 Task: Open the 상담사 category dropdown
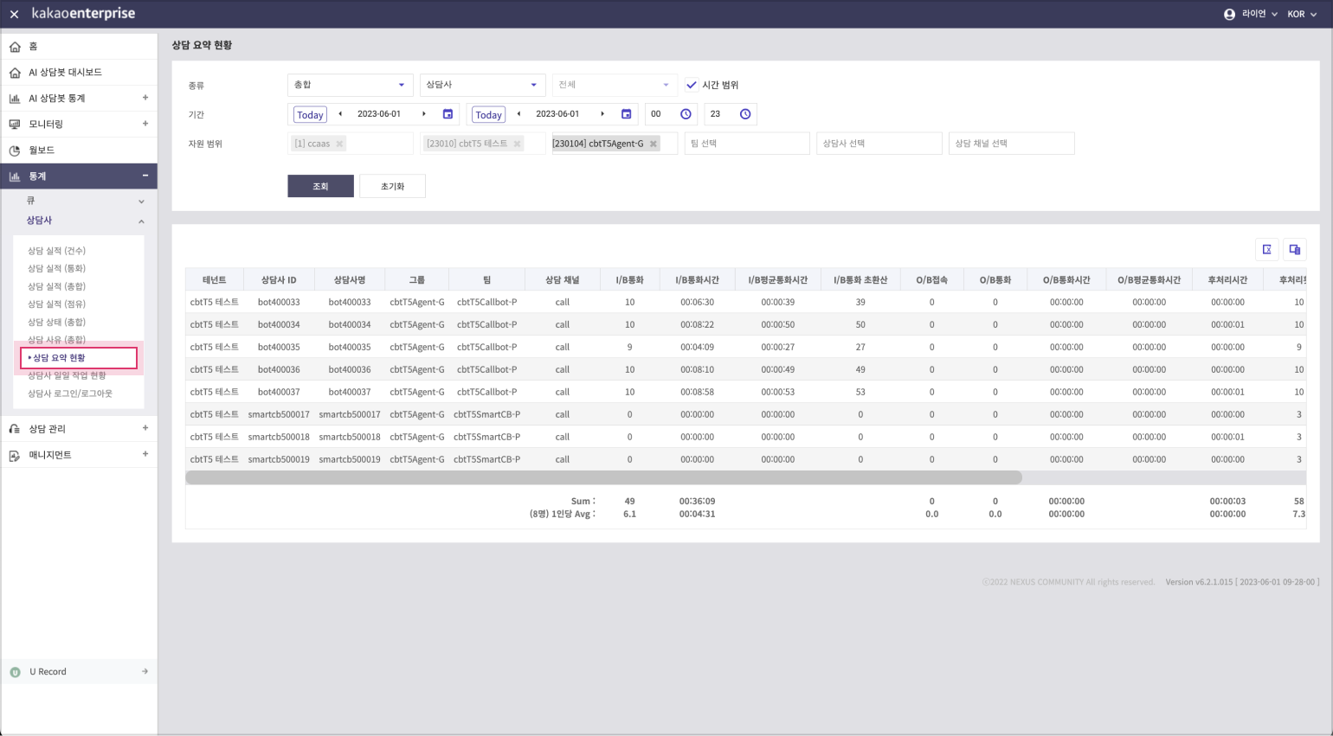coord(482,85)
